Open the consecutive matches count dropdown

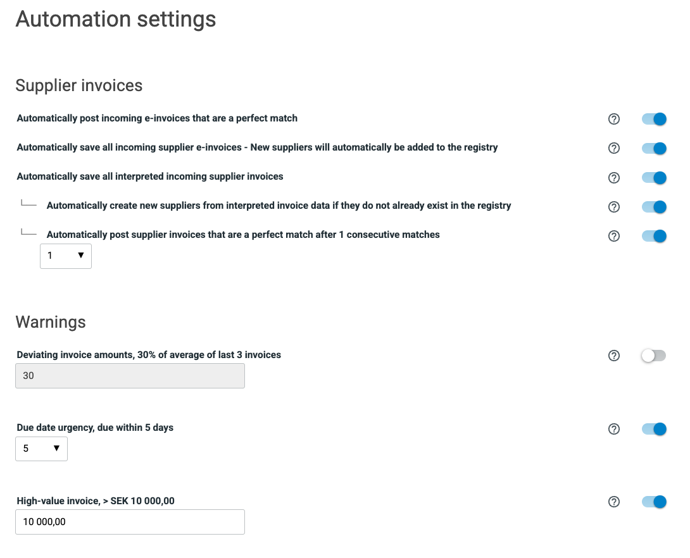coord(66,256)
